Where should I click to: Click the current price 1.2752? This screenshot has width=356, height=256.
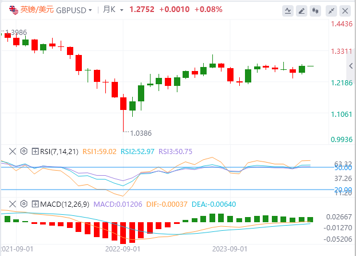tap(142, 10)
